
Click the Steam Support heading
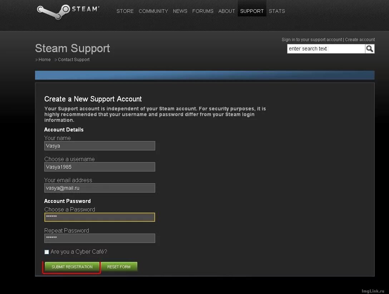pyautogui.click(x=73, y=48)
